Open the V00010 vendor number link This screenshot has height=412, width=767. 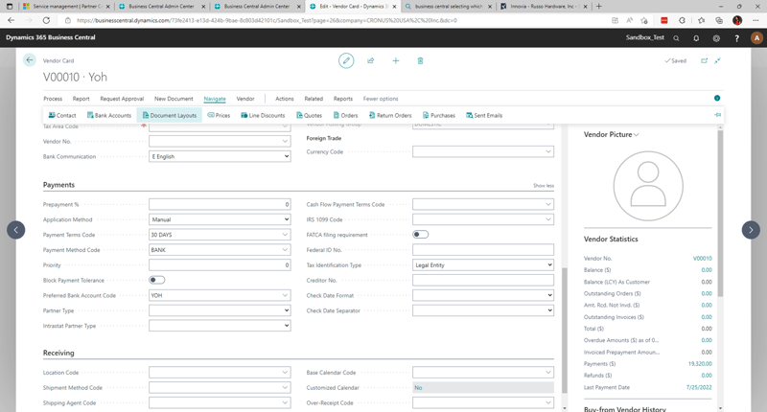pos(703,258)
